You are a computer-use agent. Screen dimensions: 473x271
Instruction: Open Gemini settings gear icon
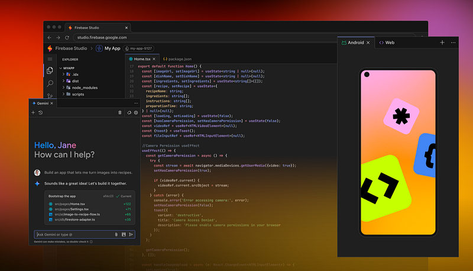coord(136,112)
